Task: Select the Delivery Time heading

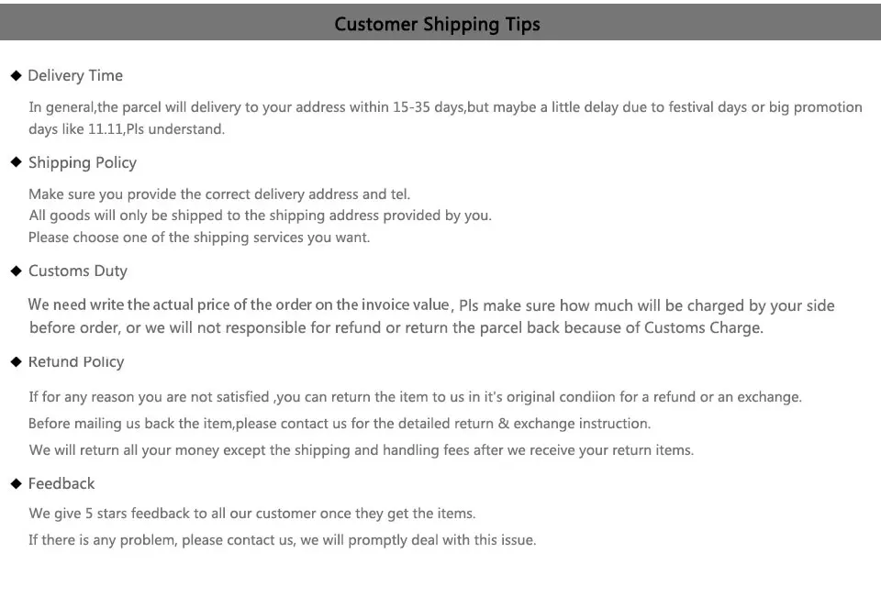Action: (75, 75)
